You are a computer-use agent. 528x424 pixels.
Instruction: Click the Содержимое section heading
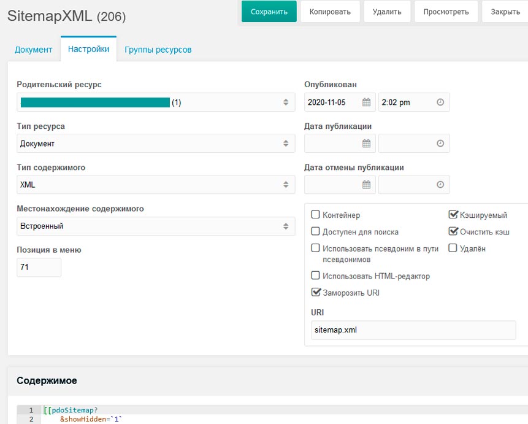tap(47, 380)
